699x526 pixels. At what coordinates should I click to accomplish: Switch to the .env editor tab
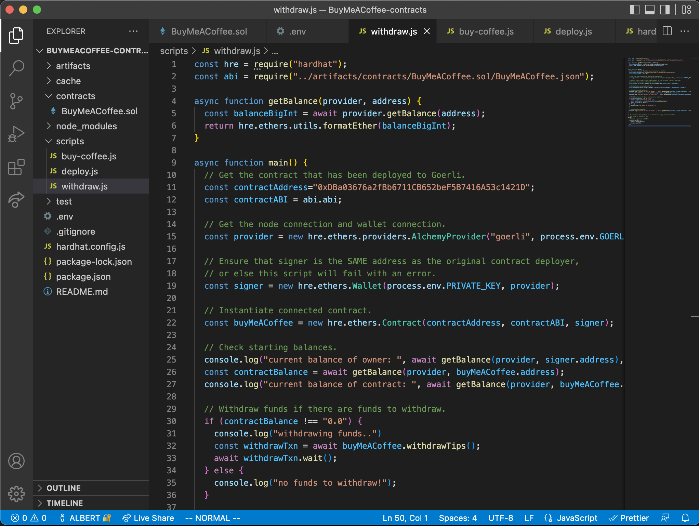(x=307, y=31)
